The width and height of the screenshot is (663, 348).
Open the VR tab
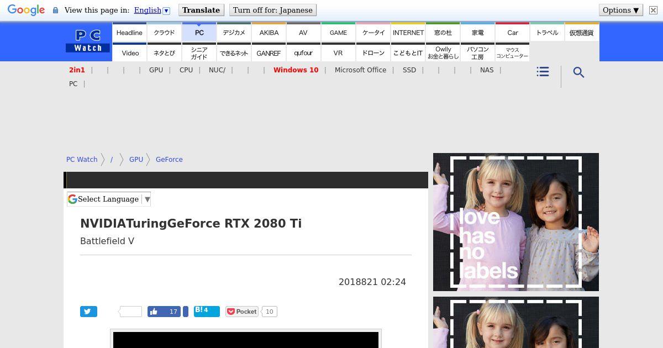pyautogui.click(x=338, y=52)
